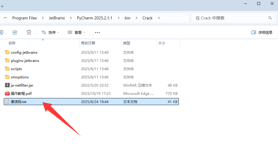Screen dimensions: 278x150
Task: Go to Program Files in breadcrumb
Action: click(x=25, y=18)
